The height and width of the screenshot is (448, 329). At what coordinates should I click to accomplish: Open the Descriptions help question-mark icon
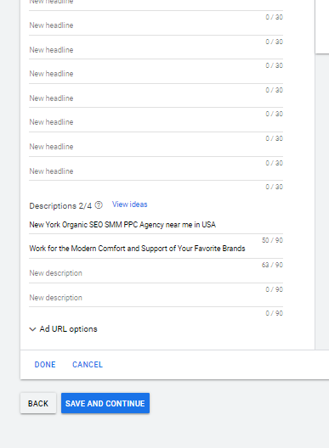[99, 205]
